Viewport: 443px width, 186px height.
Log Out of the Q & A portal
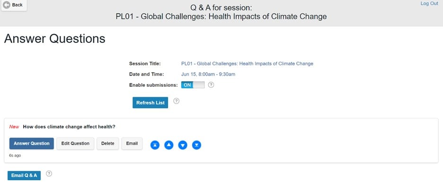pyautogui.click(x=429, y=4)
